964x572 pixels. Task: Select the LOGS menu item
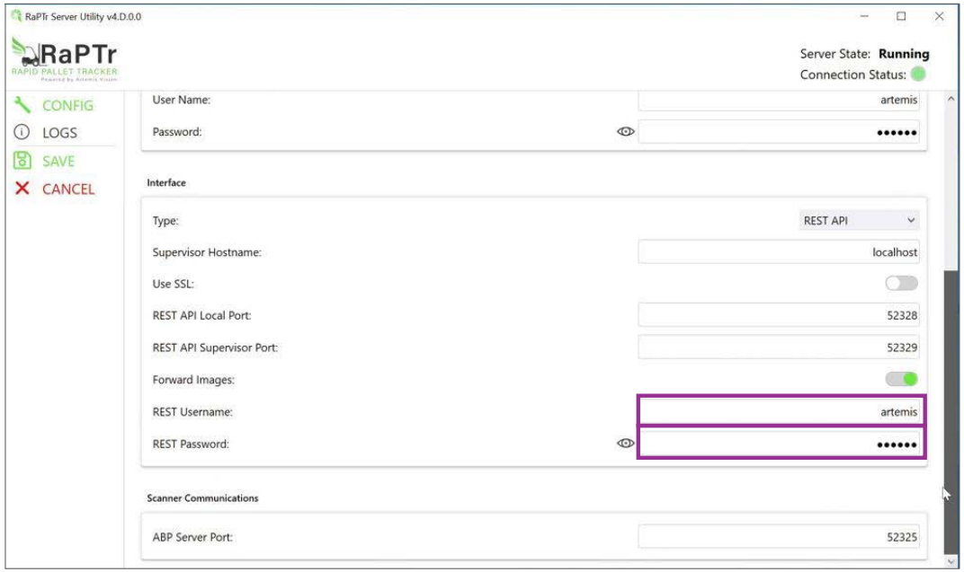61,133
